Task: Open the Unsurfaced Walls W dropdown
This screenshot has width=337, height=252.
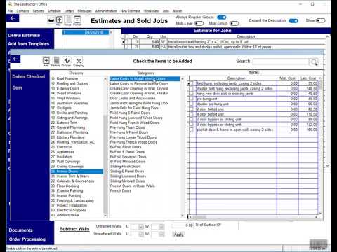Action: pos(161,234)
